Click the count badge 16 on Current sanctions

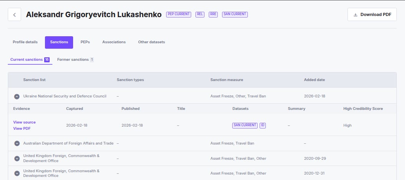click(x=47, y=60)
